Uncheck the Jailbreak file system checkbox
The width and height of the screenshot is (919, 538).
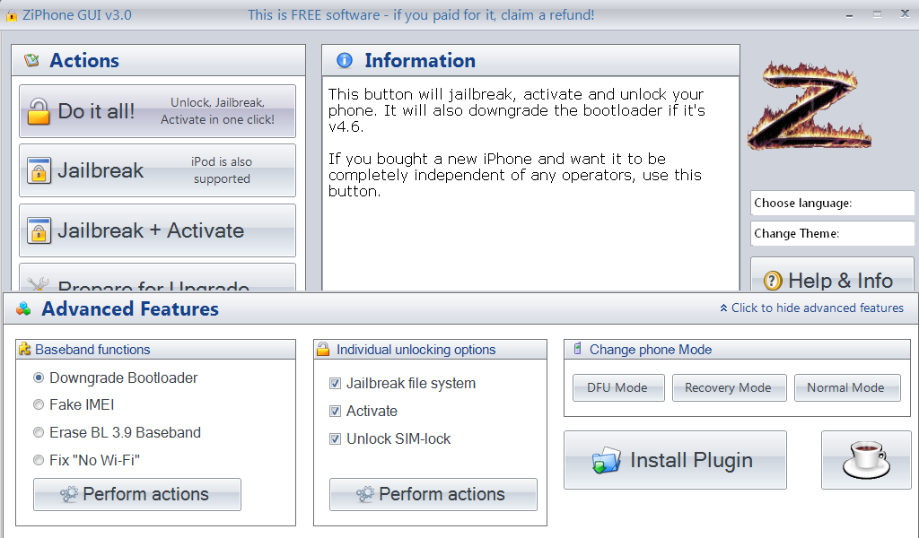336,384
